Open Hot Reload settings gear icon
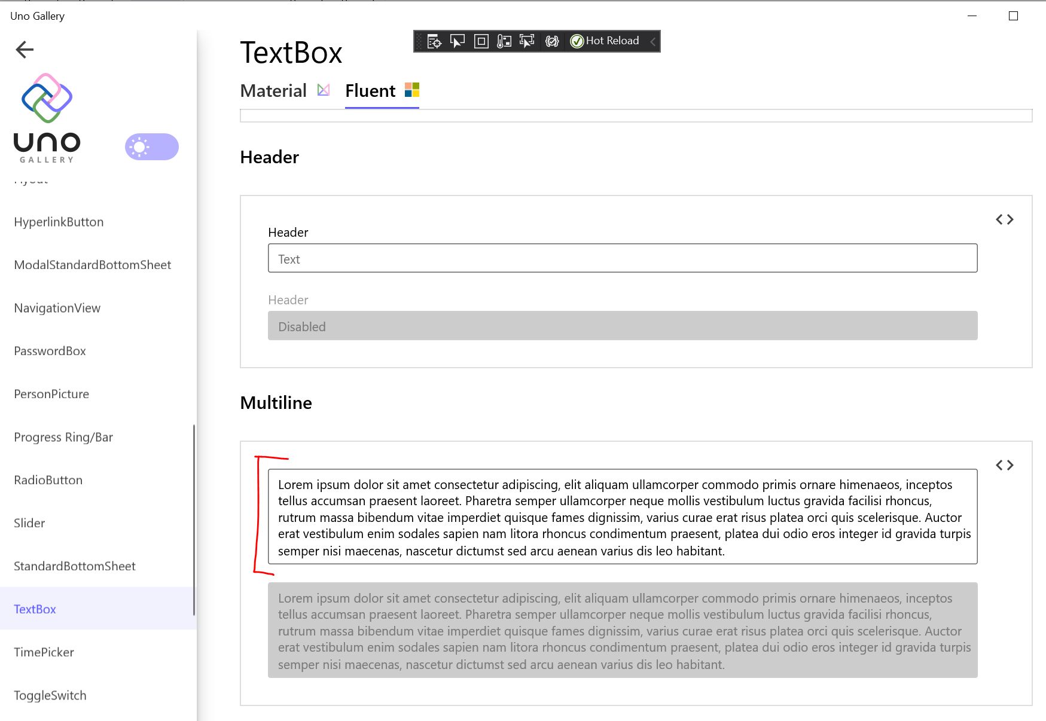 (x=551, y=41)
